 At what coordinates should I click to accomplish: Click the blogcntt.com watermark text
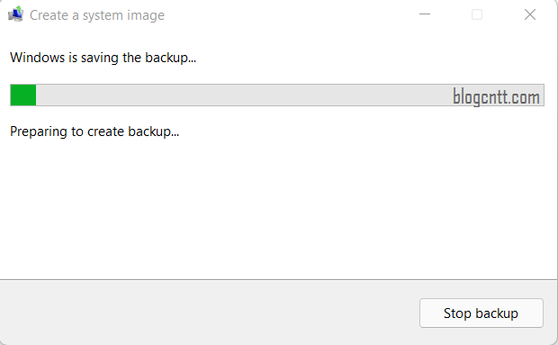tap(496, 97)
